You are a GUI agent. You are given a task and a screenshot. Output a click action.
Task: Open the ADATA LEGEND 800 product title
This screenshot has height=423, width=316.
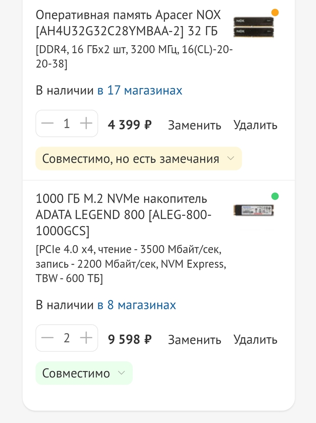click(x=123, y=214)
